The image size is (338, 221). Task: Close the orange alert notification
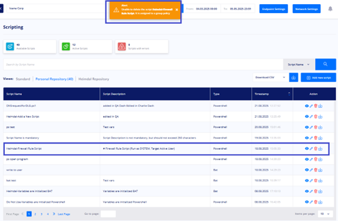click(177, 9)
